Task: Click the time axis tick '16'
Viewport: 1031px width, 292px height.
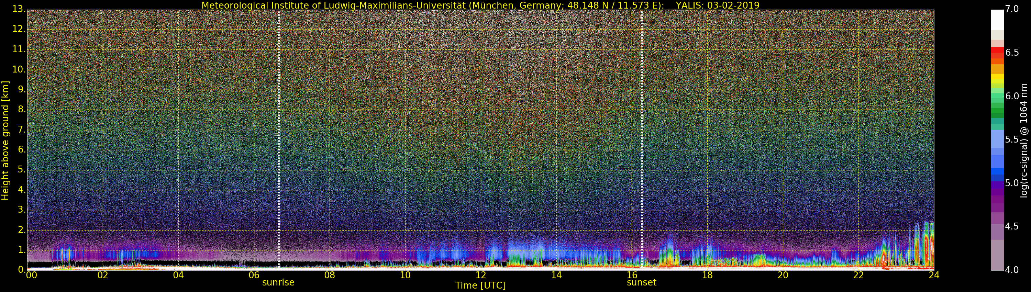Action: [x=632, y=275]
